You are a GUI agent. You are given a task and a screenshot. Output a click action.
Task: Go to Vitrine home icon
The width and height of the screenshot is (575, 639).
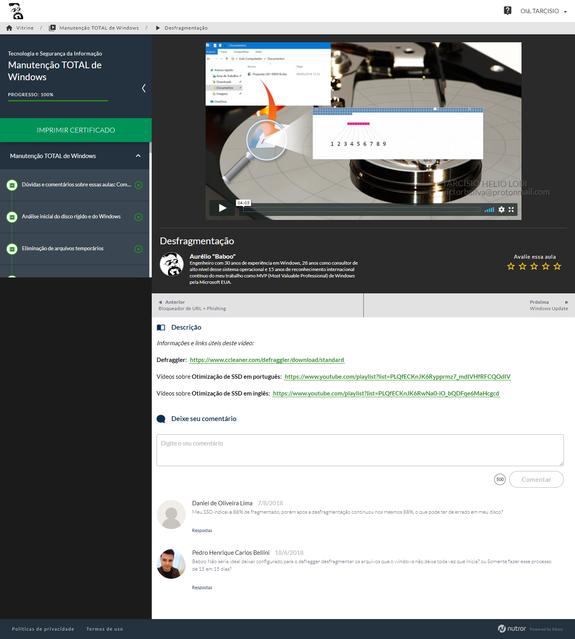9,28
